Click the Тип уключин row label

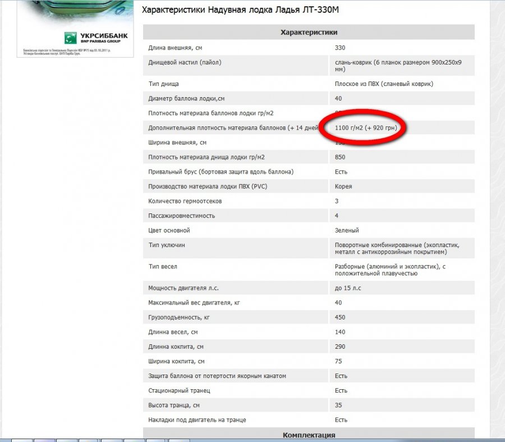tap(167, 245)
